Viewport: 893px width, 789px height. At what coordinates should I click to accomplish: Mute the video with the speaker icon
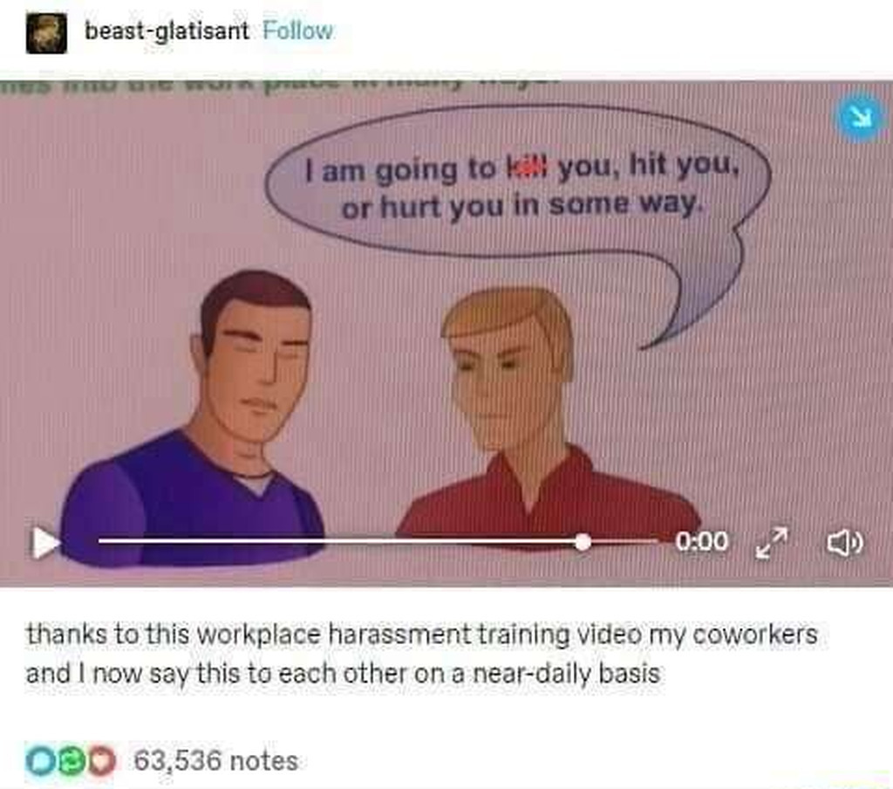coord(844,542)
